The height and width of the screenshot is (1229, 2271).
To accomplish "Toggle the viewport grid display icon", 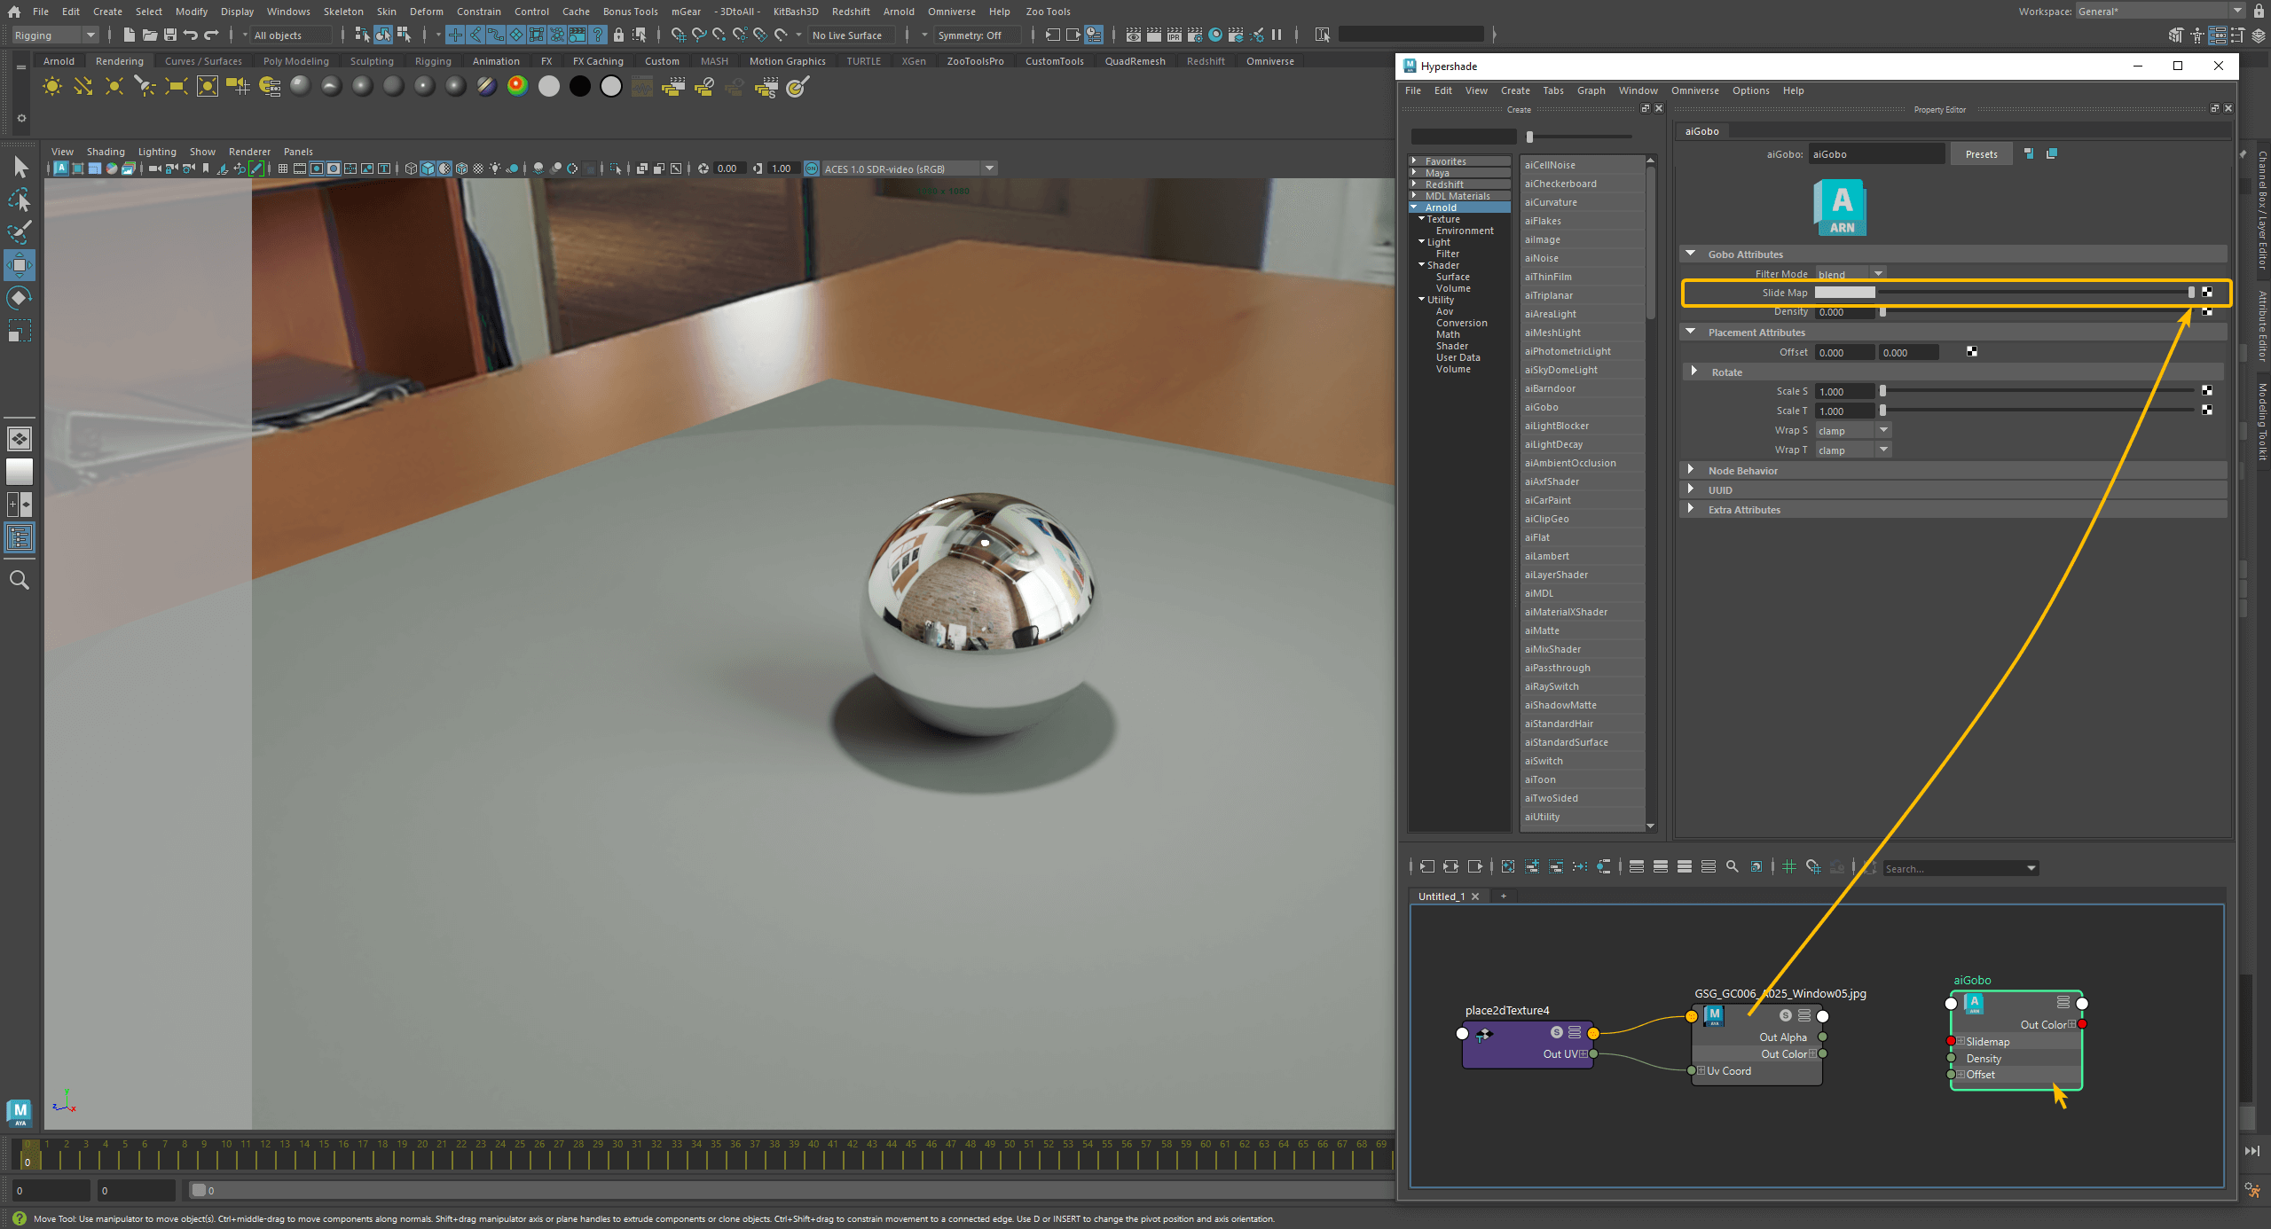I will (x=282, y=168).
